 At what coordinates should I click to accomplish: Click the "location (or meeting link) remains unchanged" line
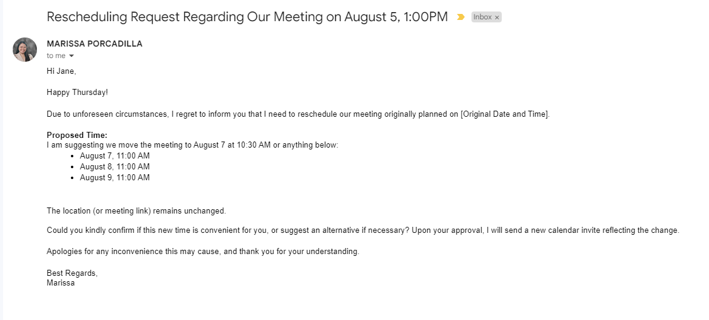[x=136, y=211]
